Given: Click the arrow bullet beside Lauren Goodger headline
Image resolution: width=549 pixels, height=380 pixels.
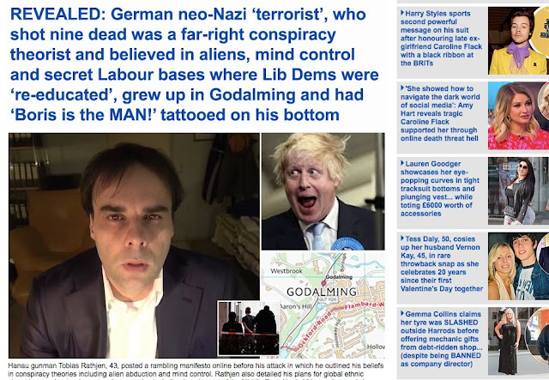Looking at the screenshot, I should [x=402, y=163].
